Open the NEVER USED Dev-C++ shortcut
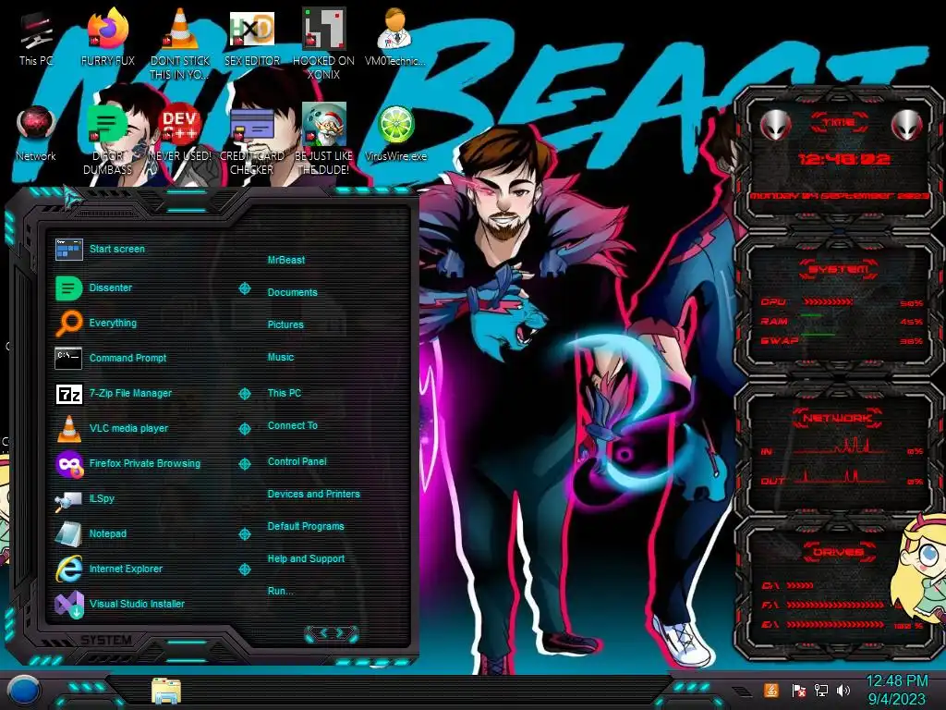This screenshot has width=946, height=710. coord(180,133)
